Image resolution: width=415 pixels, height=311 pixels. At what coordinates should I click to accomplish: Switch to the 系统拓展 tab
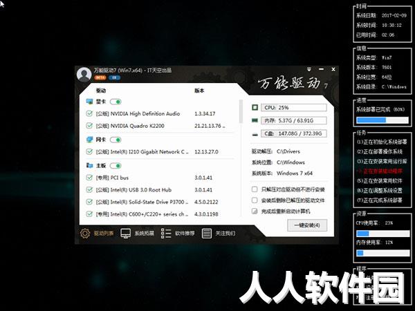click(x=145, y=234)
